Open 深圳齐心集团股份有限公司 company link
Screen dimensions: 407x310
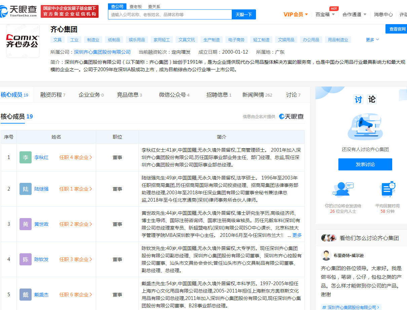pyautogui.click(x=102, y=52)
